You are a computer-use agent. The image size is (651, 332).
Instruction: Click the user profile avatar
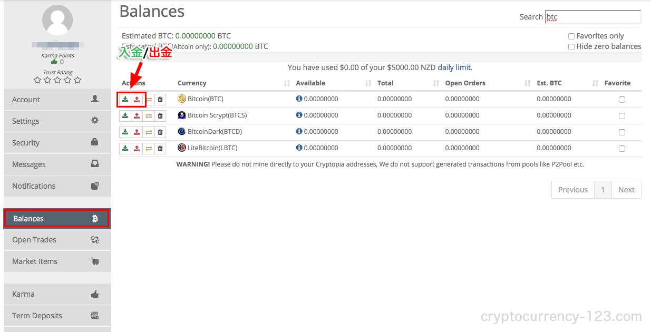[x=57, y=21]
